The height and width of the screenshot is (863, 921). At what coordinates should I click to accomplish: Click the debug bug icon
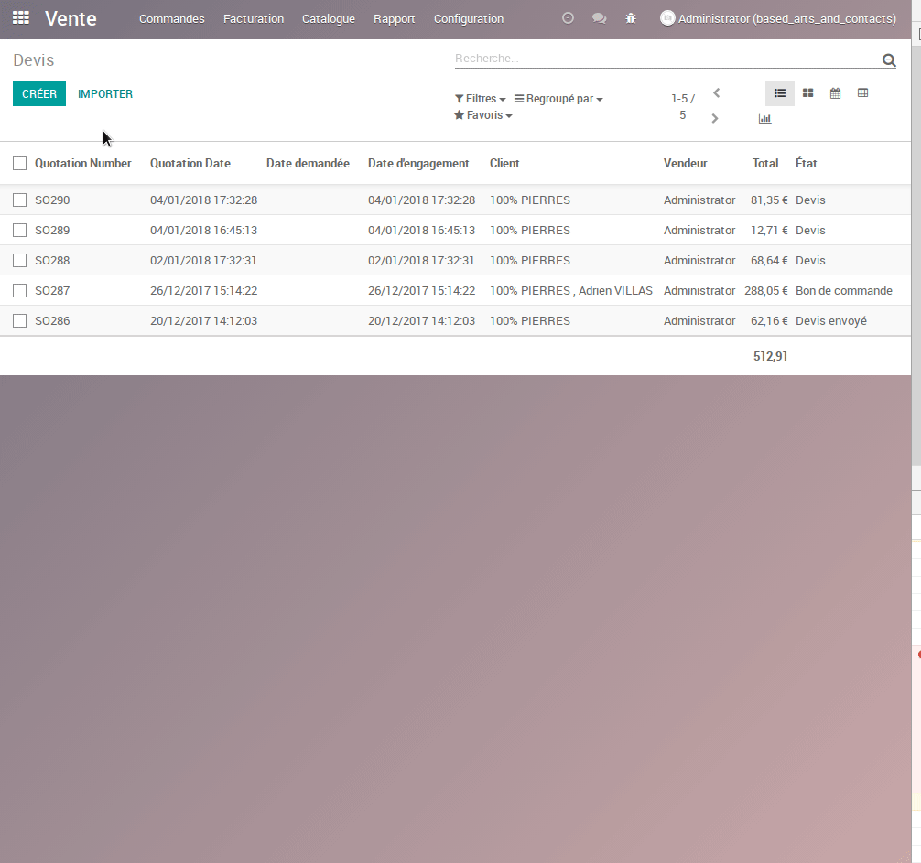click(630, 17)
